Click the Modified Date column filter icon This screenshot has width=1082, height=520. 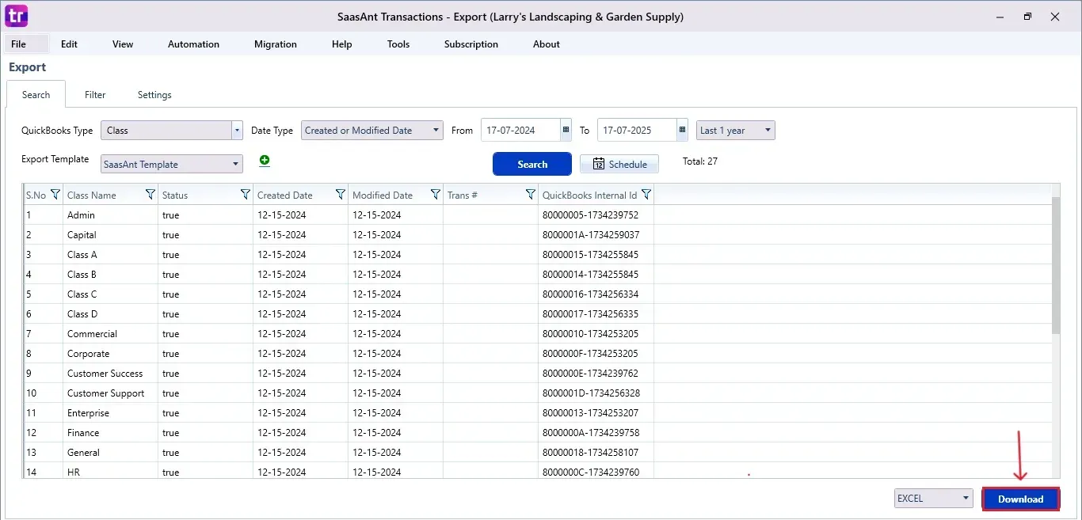436,195
